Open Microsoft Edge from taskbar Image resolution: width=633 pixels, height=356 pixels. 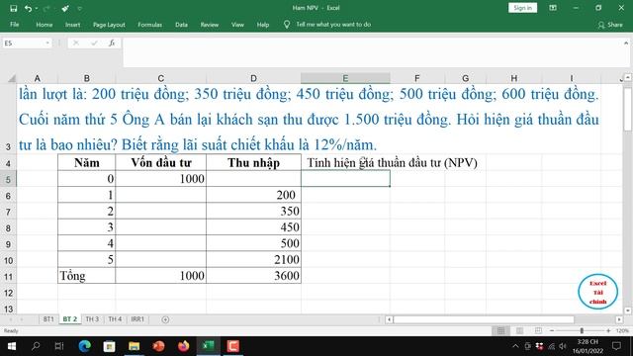tap(84, 346)
